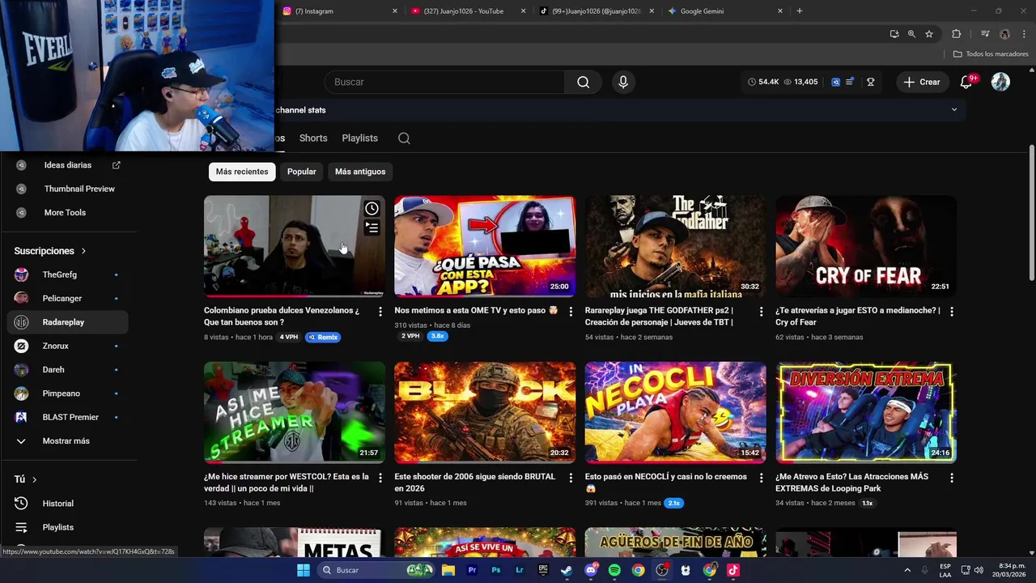The width and height of the screenshot is (1036, 583).
Task: Open Spotify from the taskbar
Action: tap(614, 570)
